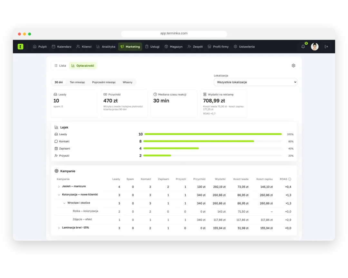The image size is (348, 278).
Task: Click the 708,99 zł ad spend total
Action: [x=214, y=101]
